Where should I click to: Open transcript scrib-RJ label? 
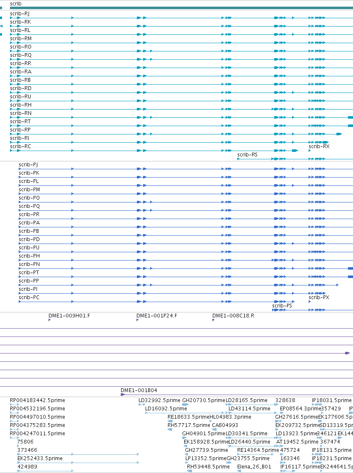tap(19, 14)
